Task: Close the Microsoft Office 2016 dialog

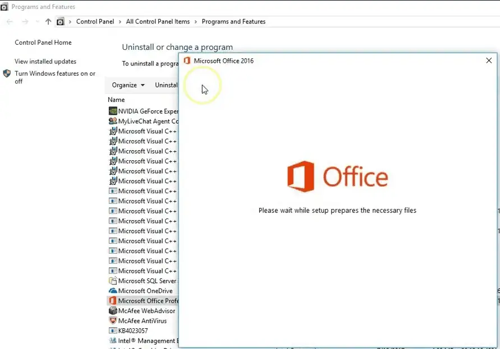Action: coord(489,61)
